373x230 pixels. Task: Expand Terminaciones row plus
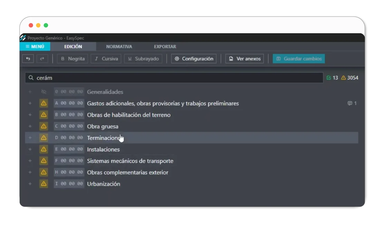[x=30, y=138]
